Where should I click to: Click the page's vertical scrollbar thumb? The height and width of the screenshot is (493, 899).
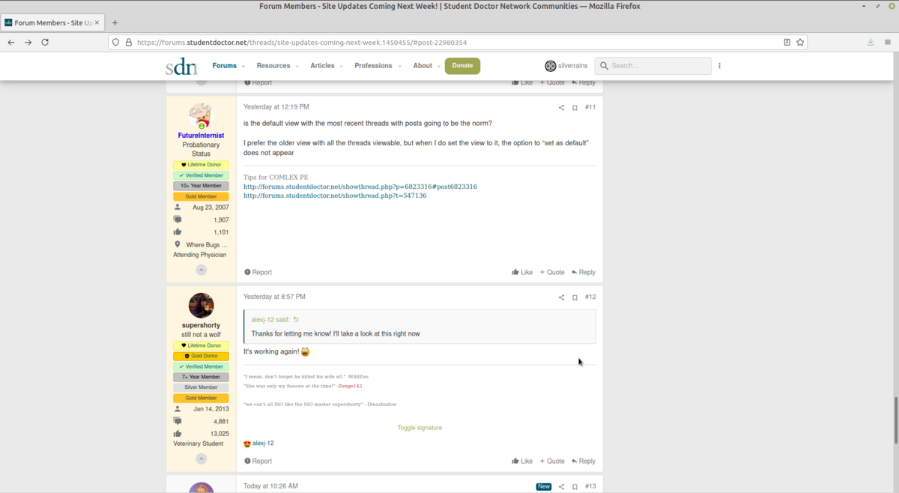tap(895, 420)
